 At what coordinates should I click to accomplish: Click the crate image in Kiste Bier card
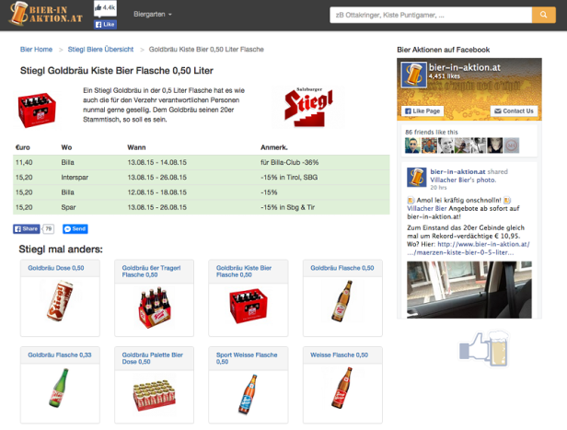pyautogui.click(x=249, y=306)
